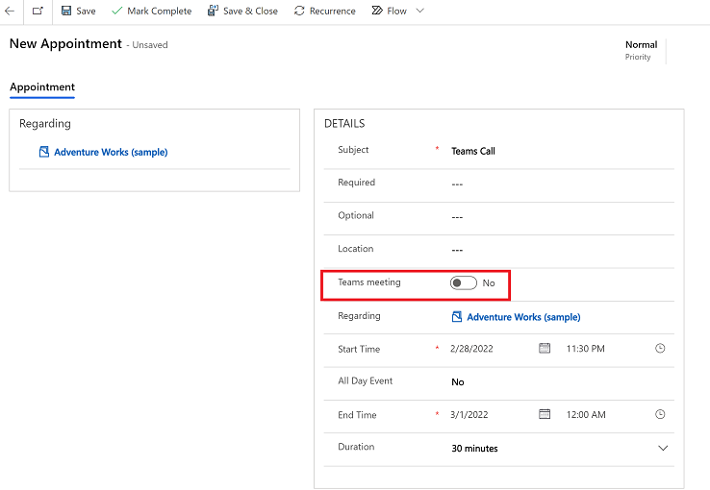
Task: Open the Recurrence command
Action: (325, 11)
